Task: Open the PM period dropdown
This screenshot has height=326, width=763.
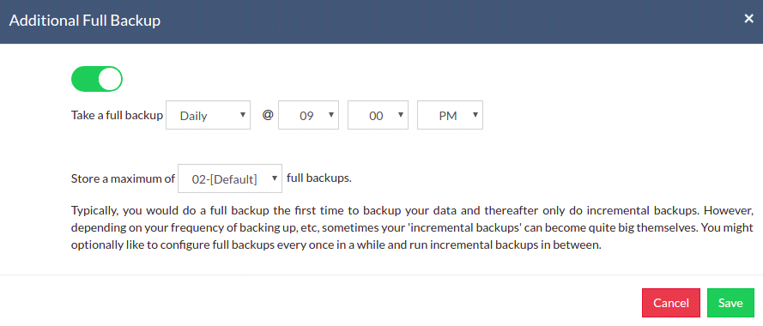Action: click(450, 115)
